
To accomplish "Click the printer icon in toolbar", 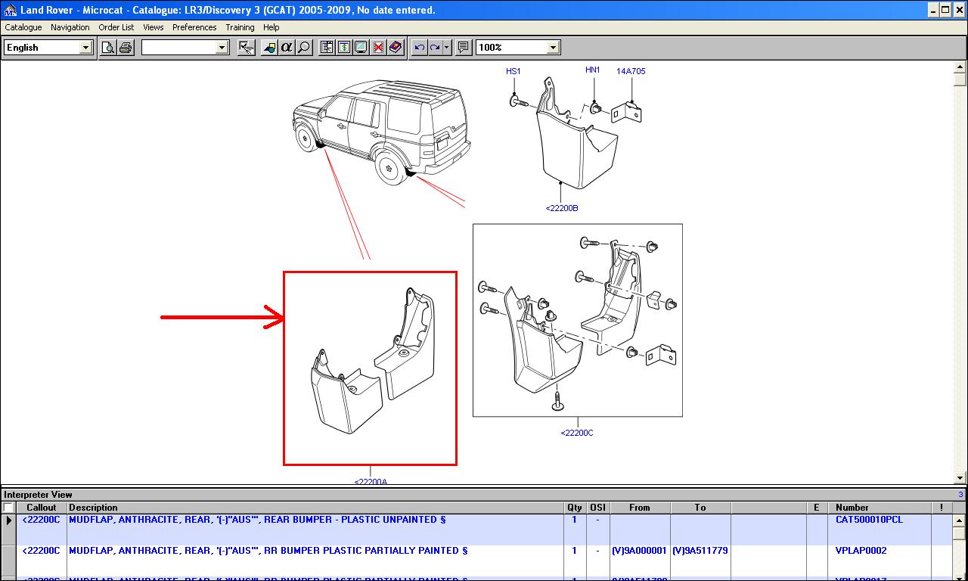I will click(126, 48).
